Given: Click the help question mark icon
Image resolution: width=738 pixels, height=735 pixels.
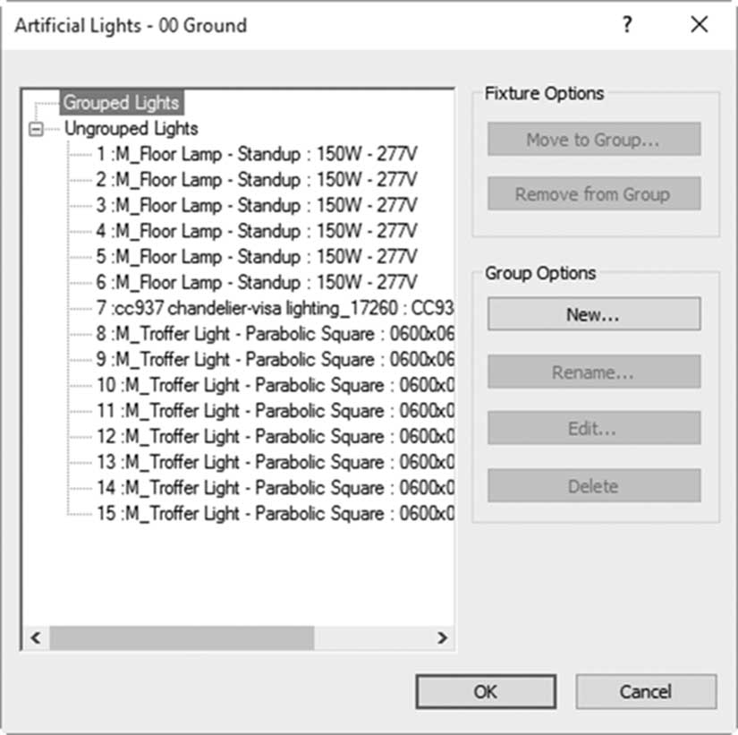Looking at the screenshot, I should (627, 24).
